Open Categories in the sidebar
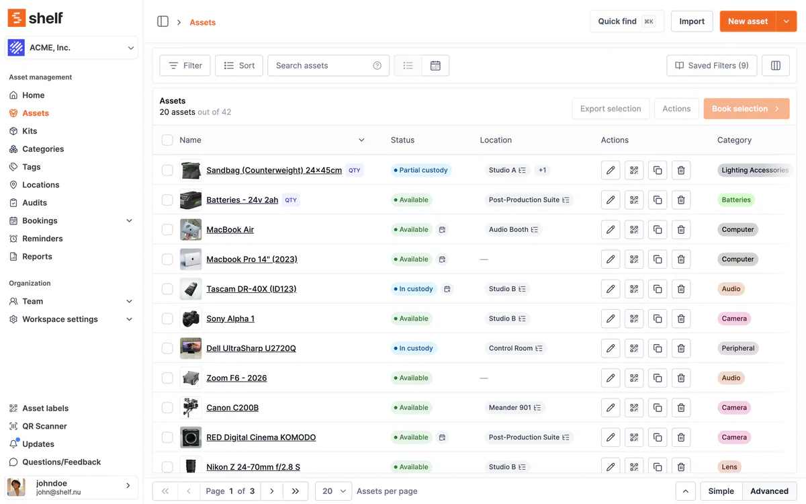This screenshot has width=806, height=504. (43, 149)
